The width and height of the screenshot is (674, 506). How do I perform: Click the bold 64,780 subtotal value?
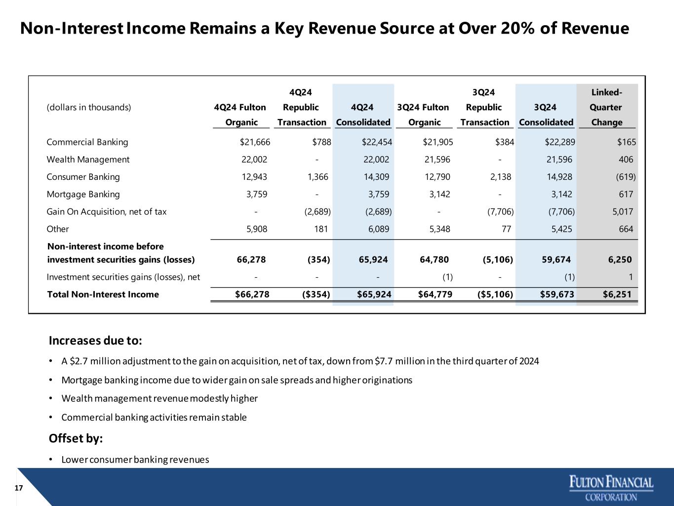pyautogui.click(x=434, y=259)
